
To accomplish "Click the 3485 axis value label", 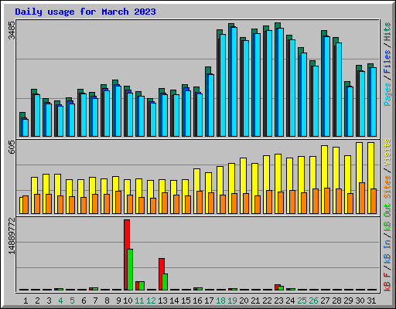I will pyautogui.click(x=12, y=30).
